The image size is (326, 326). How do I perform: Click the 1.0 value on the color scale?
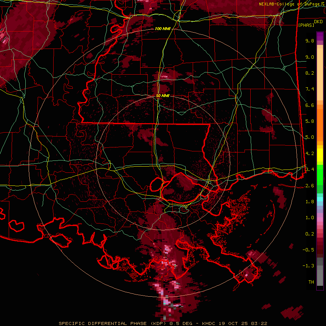(x=310, y=218)
